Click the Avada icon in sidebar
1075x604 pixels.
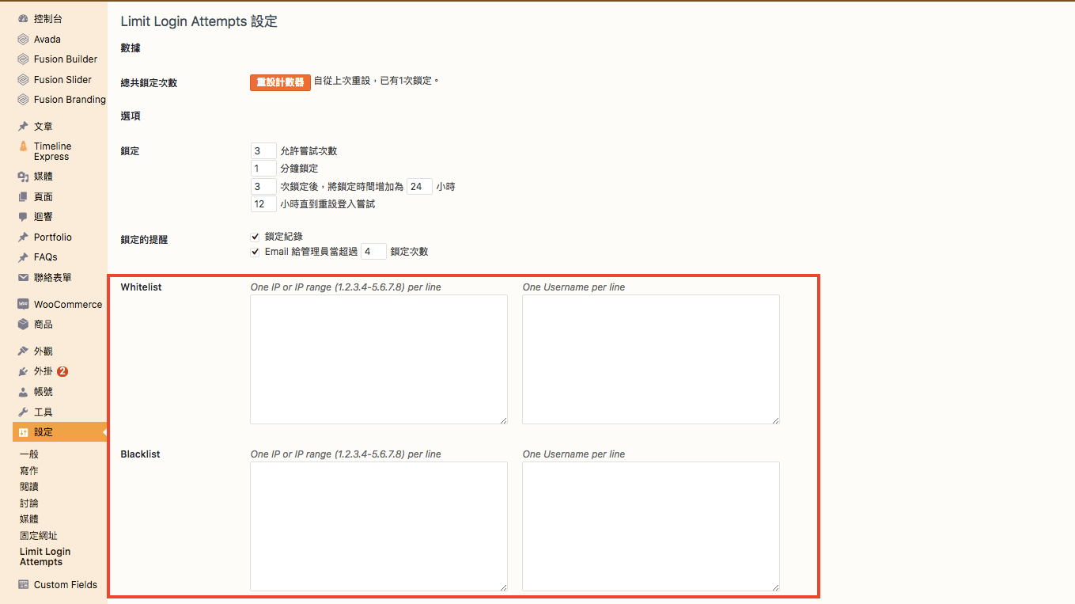click(x=24, y=39)
